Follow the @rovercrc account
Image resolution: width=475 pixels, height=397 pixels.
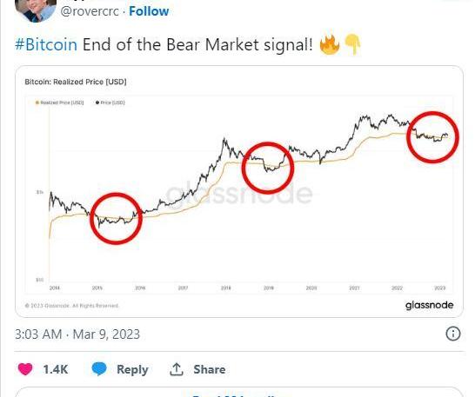pos(149,11)
